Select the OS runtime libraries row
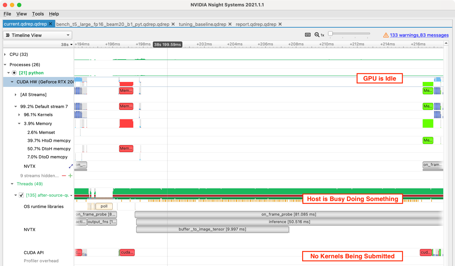Image resolution: width=455 pixels, height=266 pixels. tap(44, 206)
